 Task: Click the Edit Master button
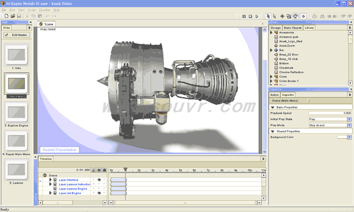(x=17, y=35)
